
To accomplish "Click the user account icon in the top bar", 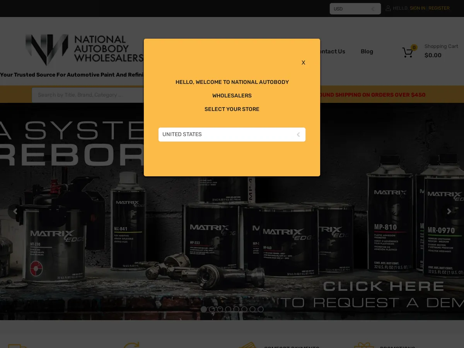I will pyautogui.click(x=388, y=8).
